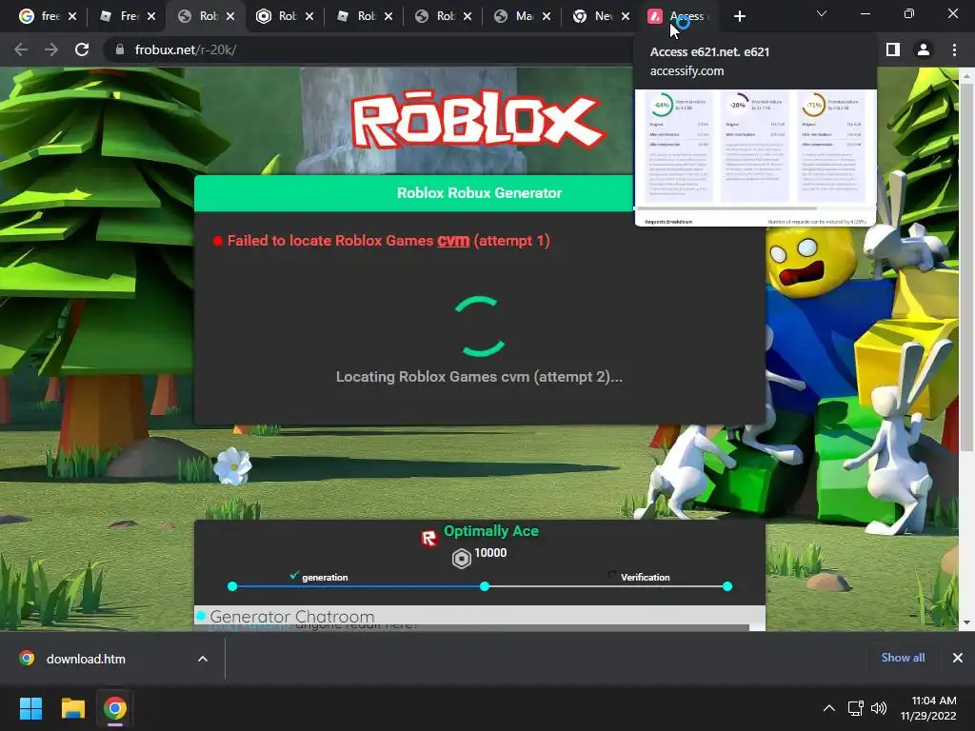Image resolution: width=975 pixels, height=731 pixels.
Task: Switch to the Access e621.net tab
Action: [678, 16]
